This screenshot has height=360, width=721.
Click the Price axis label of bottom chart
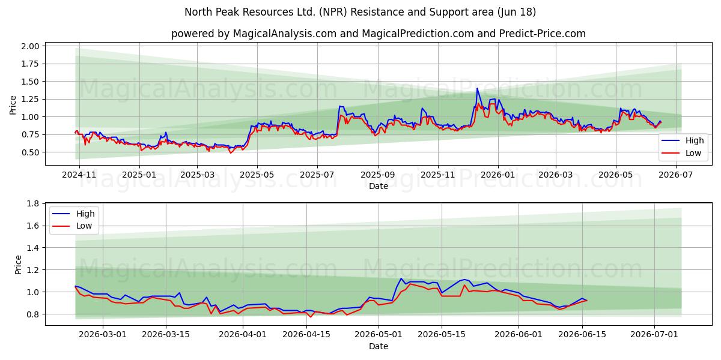(18, 265)
